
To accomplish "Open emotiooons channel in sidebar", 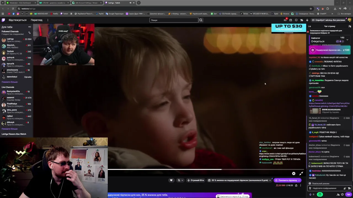I will point(16,71).
